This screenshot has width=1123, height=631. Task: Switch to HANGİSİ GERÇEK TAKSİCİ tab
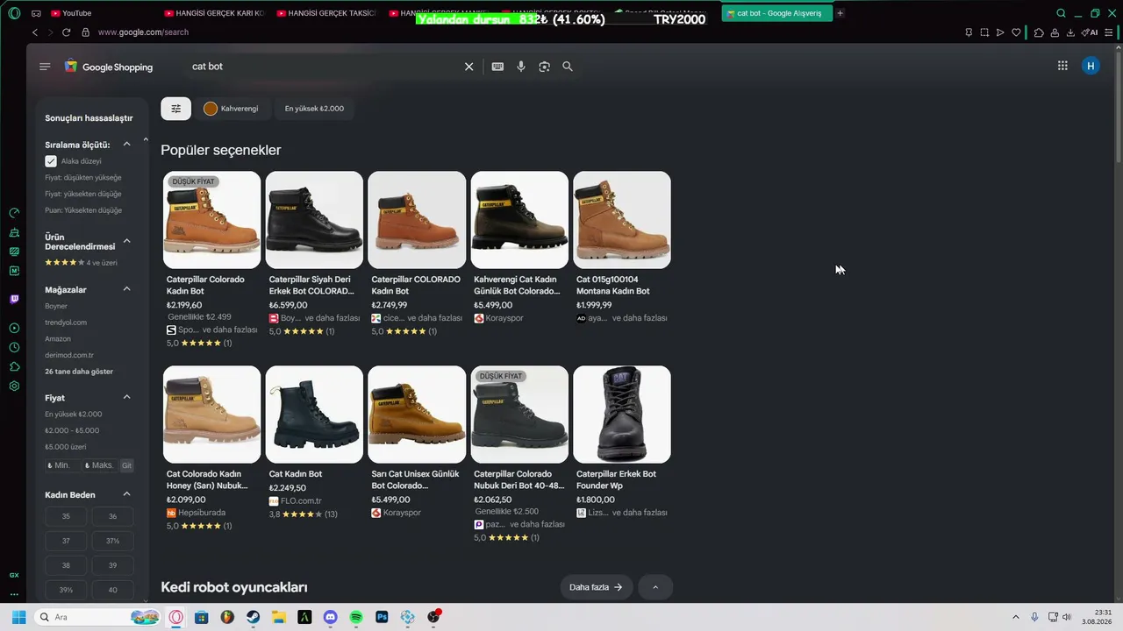[326, 13]
